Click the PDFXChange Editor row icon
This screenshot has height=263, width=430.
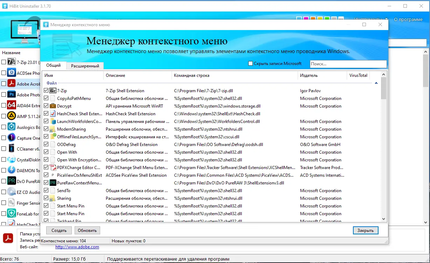pos(53,168)
